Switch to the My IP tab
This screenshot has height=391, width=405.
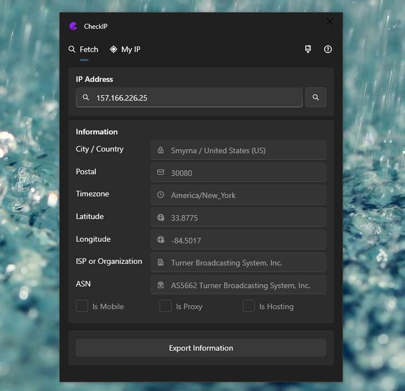click(125, 49)
